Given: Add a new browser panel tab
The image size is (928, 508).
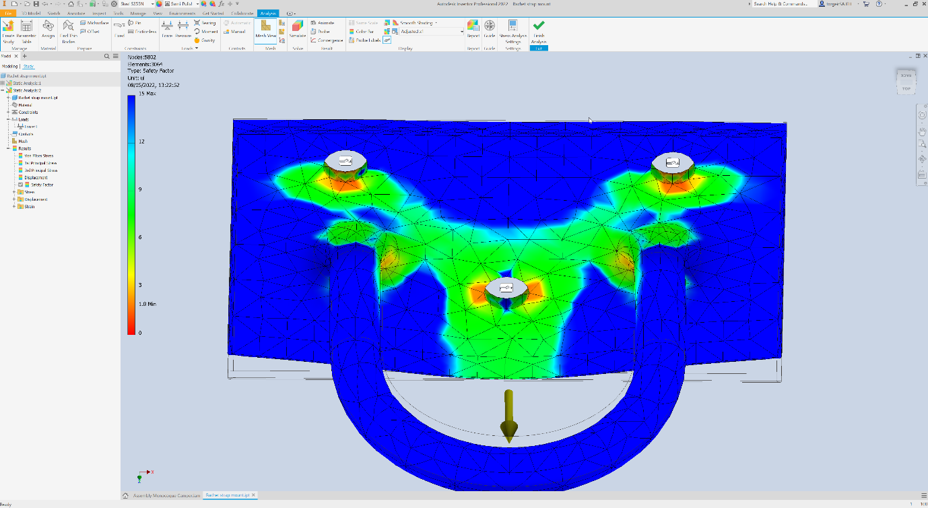Looking at the screenshot, I should [x=25, y=57].
